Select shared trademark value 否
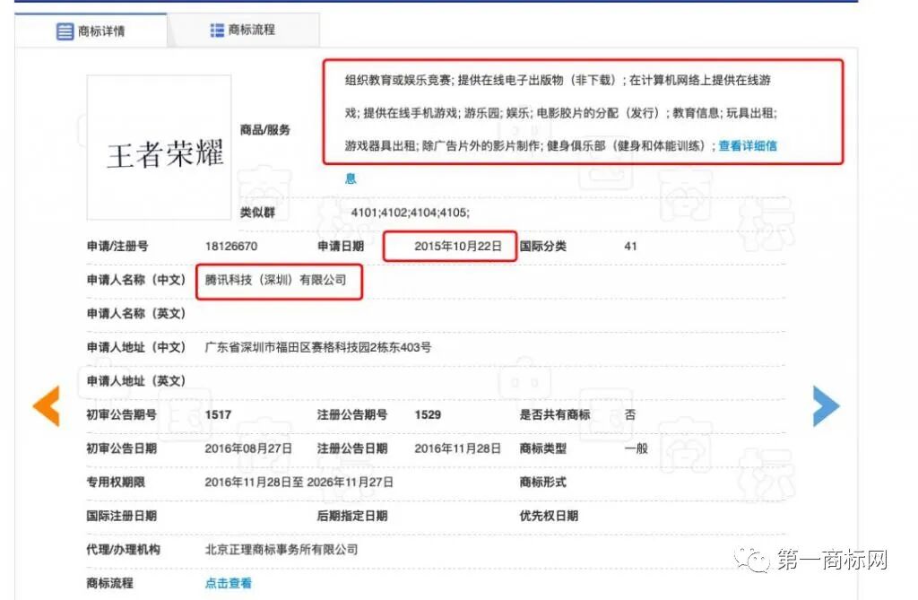Image resolution: width=918 pixels, height=600 pixels. (630, 415)
